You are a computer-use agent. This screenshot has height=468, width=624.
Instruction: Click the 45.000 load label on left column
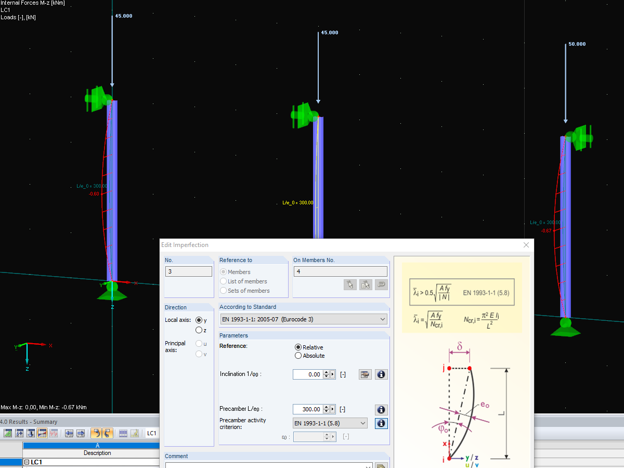124,16
